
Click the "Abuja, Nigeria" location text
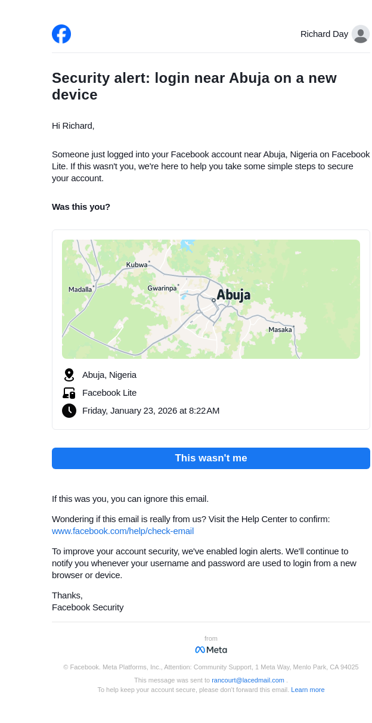coord(109,375)
